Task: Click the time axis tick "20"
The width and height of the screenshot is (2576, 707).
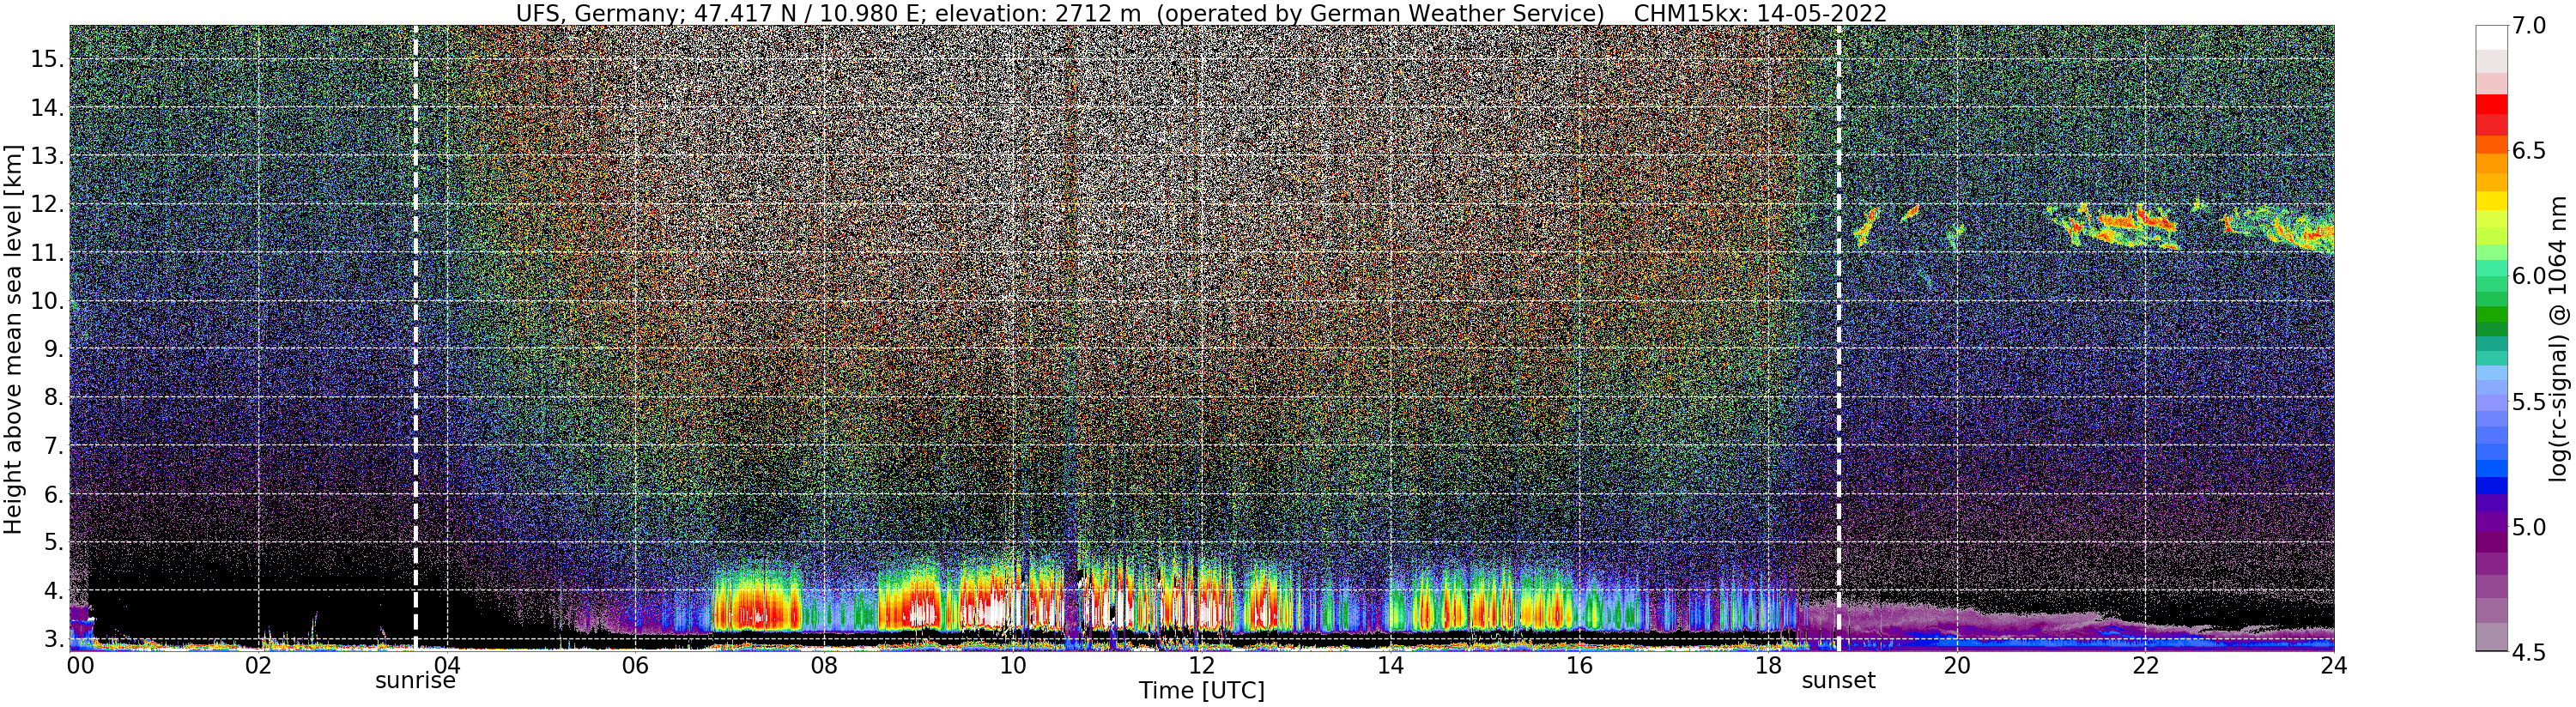Action: [x=1956, y=666]
